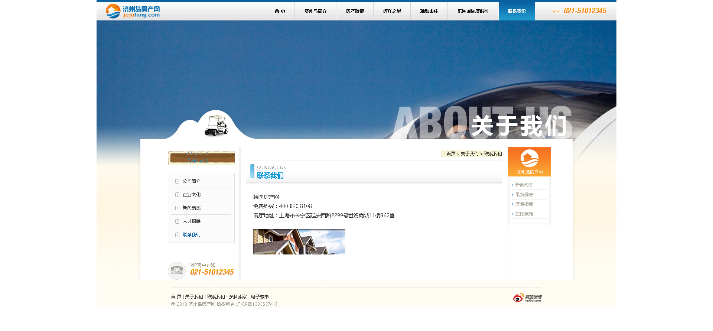Image resolution: width=713 pixels, height=331 pixels.
Task: Click the arrow icon beside 公司简介
Action: pyautogui.click(x=178, y=181)
